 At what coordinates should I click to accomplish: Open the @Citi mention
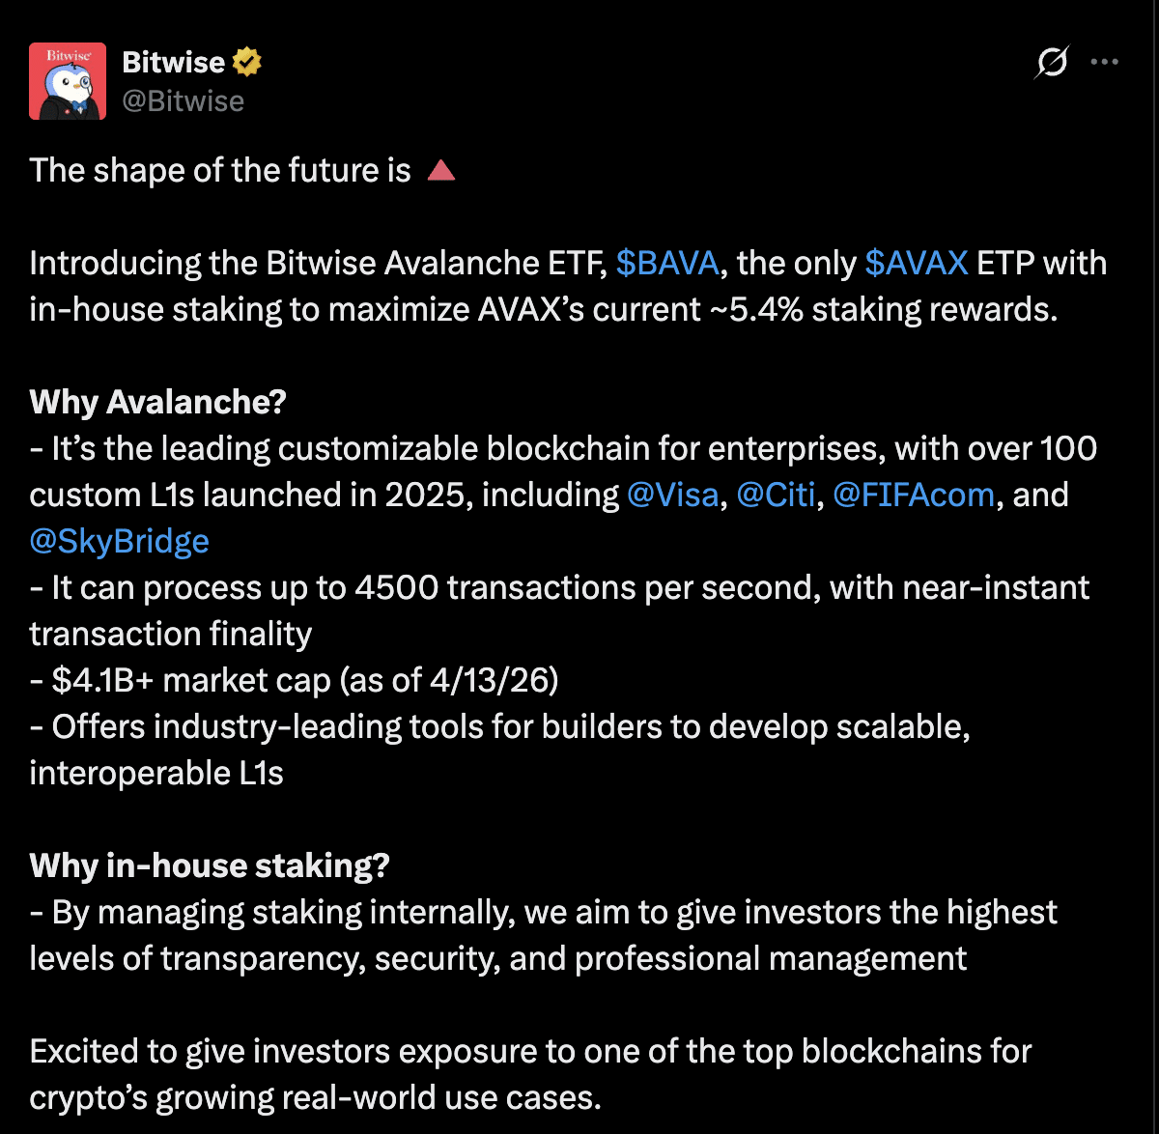click(x=777, y=495)
